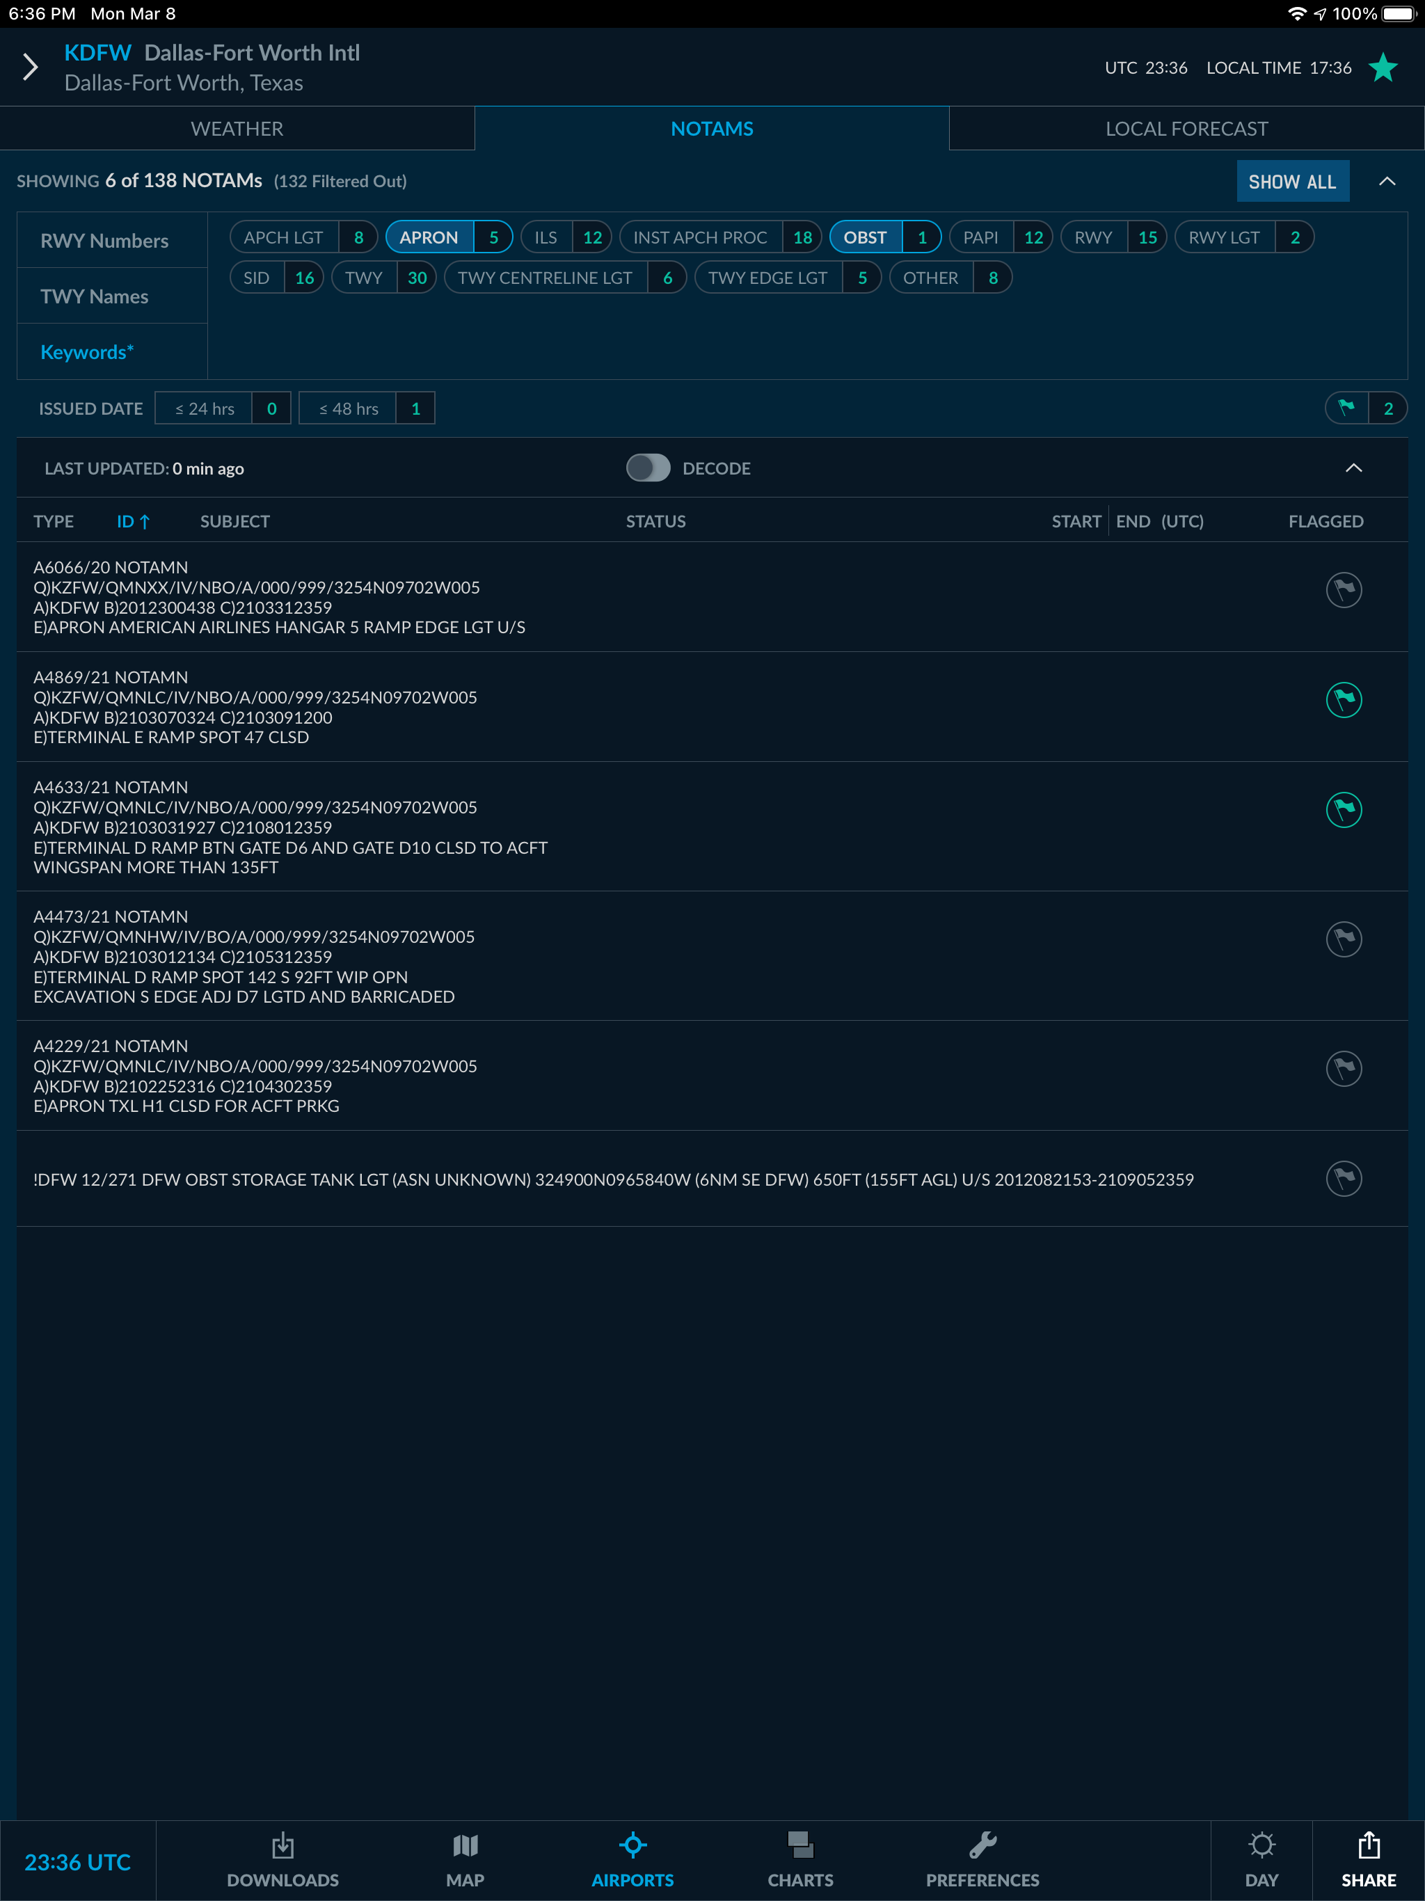The image size is (1425, 1901).
Task: Unflag NOTAM A4869/21 via its green flag
Action: click(1344, 699)
